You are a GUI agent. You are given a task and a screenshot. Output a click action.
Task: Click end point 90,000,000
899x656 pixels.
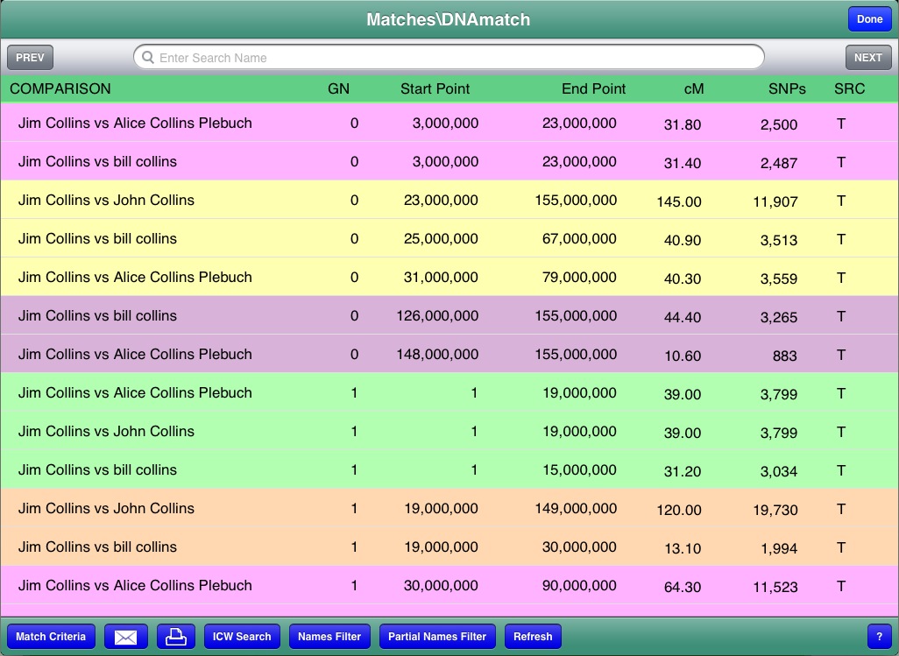pyautogui.click(x=579, y=586)
